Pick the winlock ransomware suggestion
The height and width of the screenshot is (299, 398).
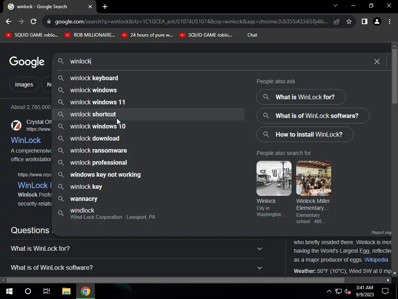[148, 151]
